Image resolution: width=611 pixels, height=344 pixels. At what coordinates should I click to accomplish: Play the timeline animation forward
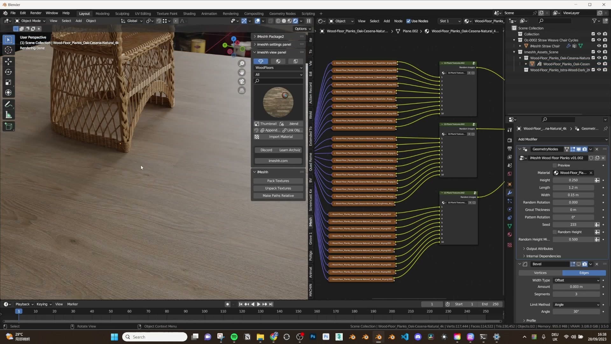[258, 304]
